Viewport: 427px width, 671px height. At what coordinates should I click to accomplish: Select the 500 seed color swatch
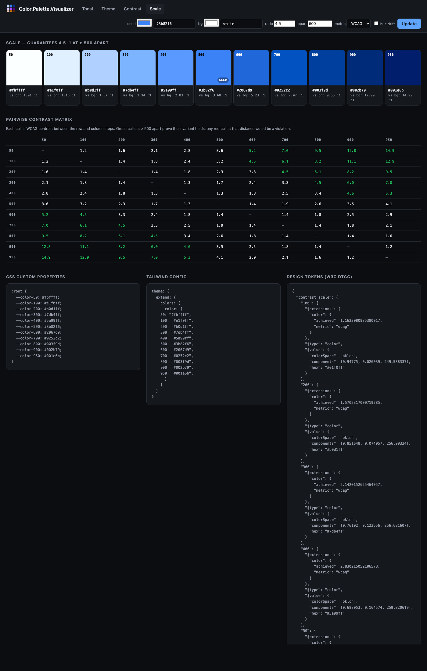pyautogui.click(x=213, y=68)
